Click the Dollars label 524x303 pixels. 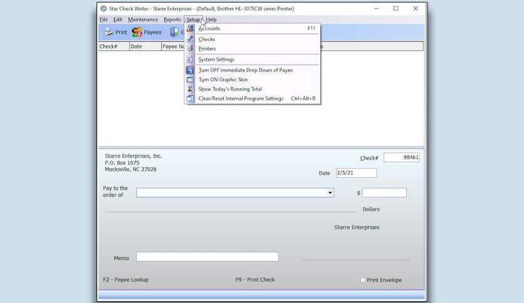point(371,209)
